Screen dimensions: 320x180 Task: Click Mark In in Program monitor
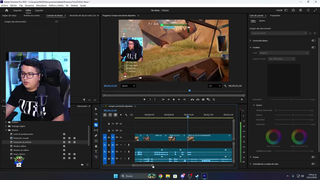(x=150, y=99)
